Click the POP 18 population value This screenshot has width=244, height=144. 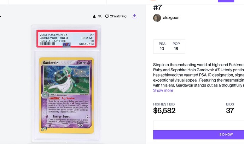click(176, 46)
